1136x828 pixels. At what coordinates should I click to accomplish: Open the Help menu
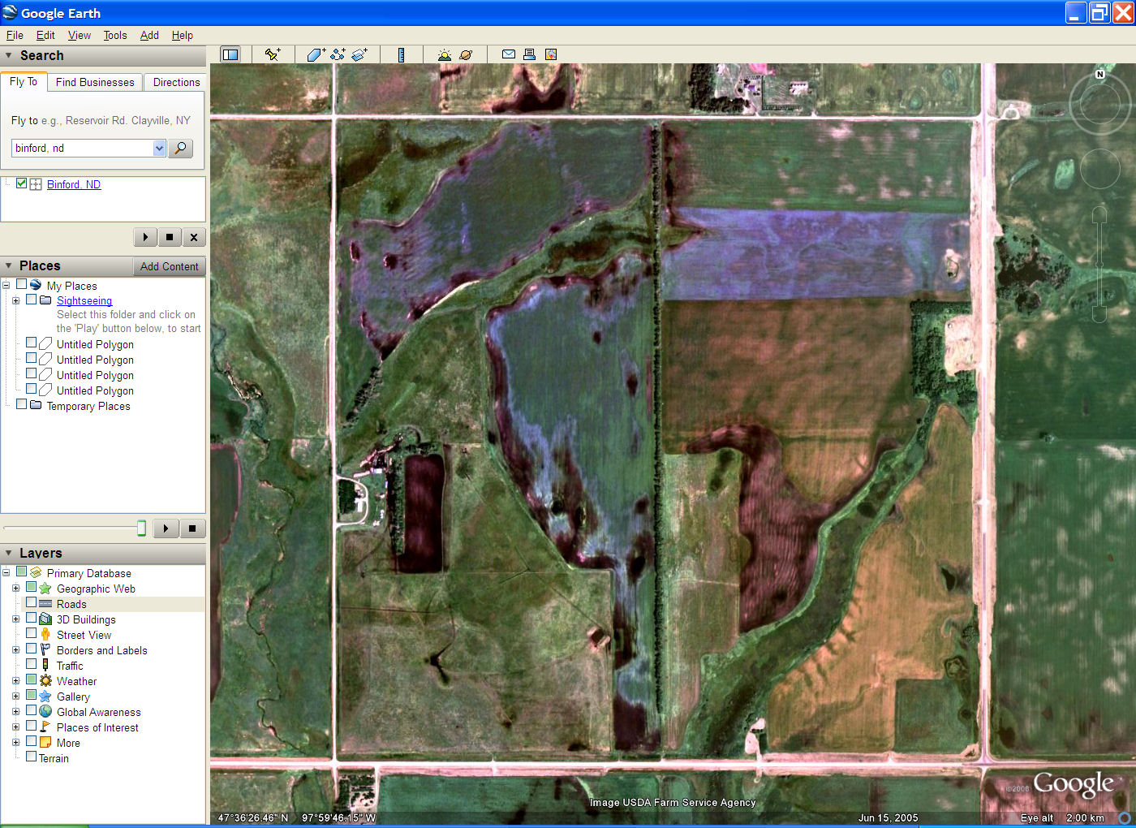(183, 35)
